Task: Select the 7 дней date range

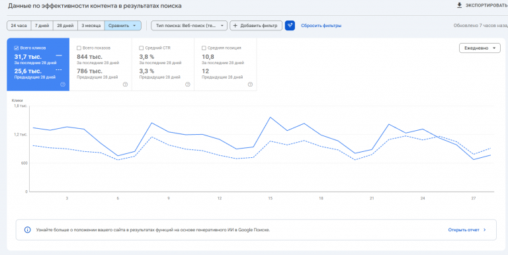Action: 42,26
